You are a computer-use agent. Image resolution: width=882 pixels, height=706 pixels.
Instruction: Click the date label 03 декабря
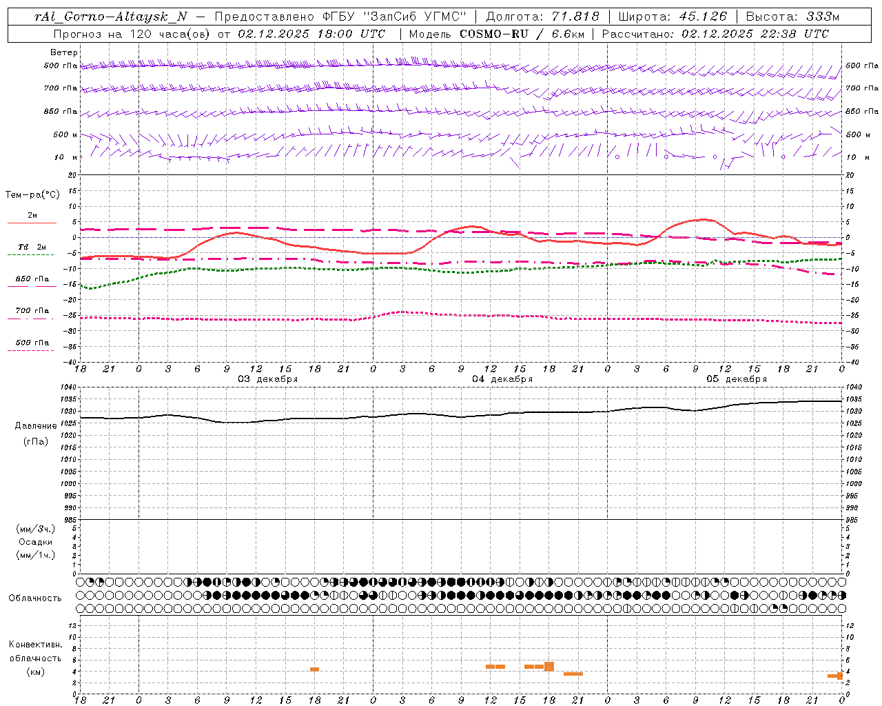pos(268,379)
